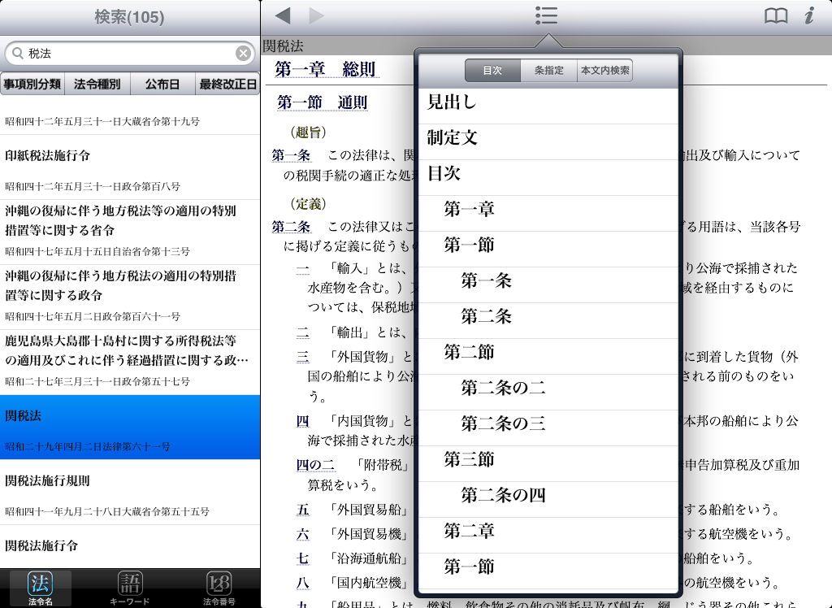Image resolution: width=832 pixels, height=608 pixels.
Task: Switch to the キーワード tab icon
Action: [x=130, y=588]
